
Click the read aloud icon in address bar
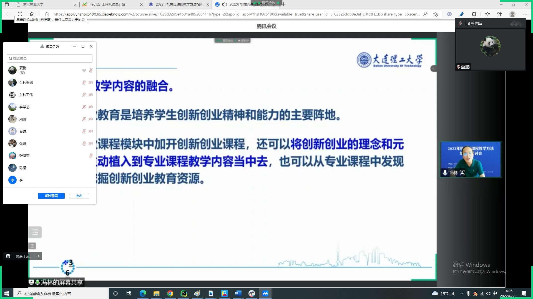click(425, 14)
